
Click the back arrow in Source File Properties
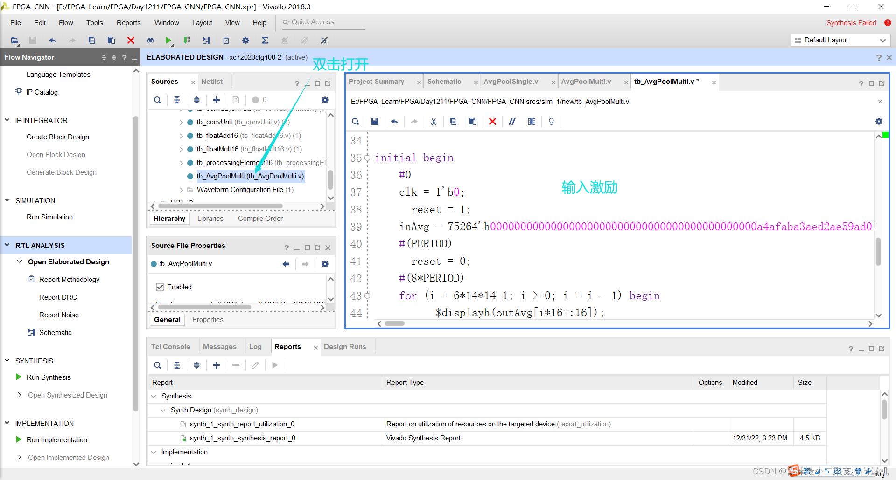286,264
